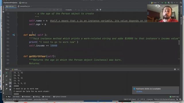This screenshot has width=184, height=103.
Task: Click the select all occurrences icon in find bar
Action: 97,10
